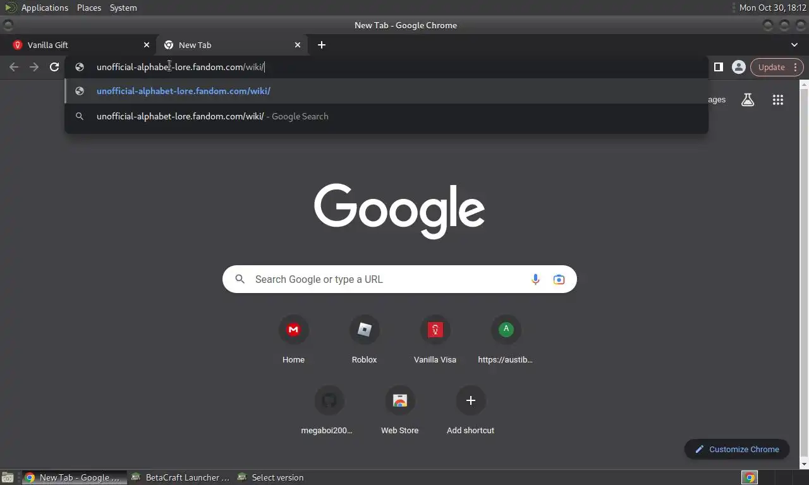
Task: Open the Home shortcut tile
Action: tap(293, 340)
